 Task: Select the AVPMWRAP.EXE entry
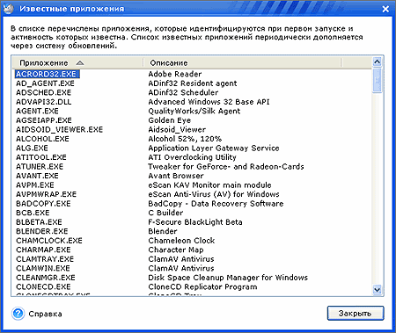(x=46, y=194)
